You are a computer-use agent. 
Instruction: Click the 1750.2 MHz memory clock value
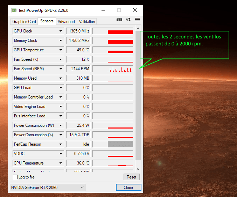pos(78,41)
